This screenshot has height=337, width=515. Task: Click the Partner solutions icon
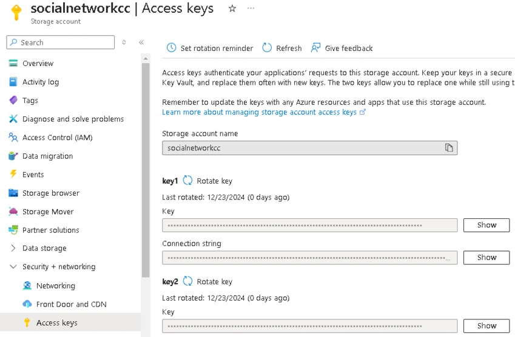click(x=13, y=230)
